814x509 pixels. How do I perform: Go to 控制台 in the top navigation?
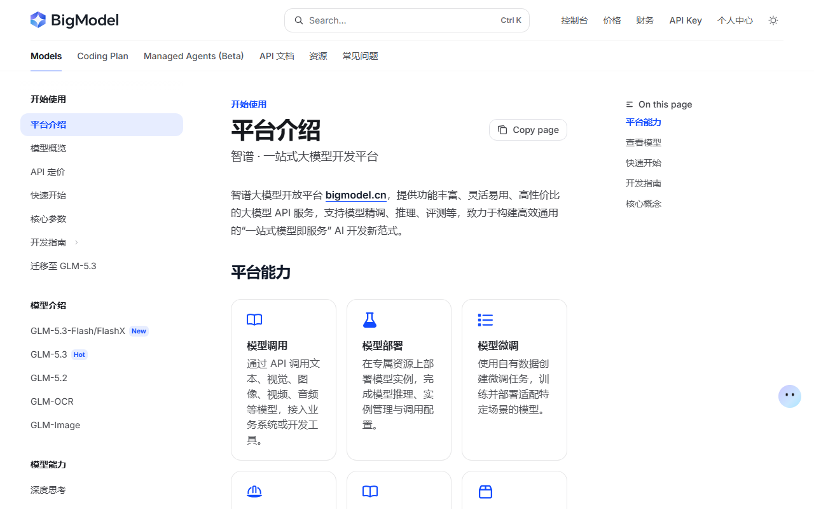574,20
